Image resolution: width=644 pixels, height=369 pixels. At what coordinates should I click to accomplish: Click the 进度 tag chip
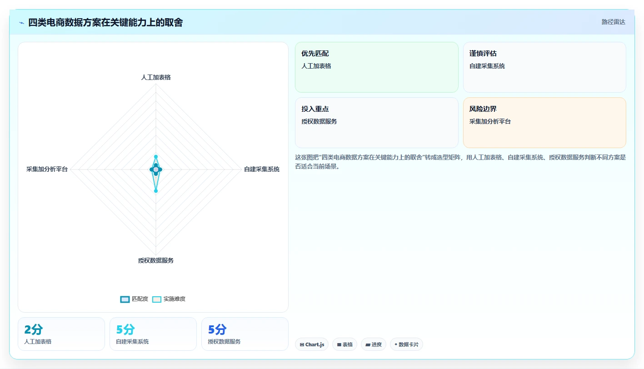click(374, 344)
